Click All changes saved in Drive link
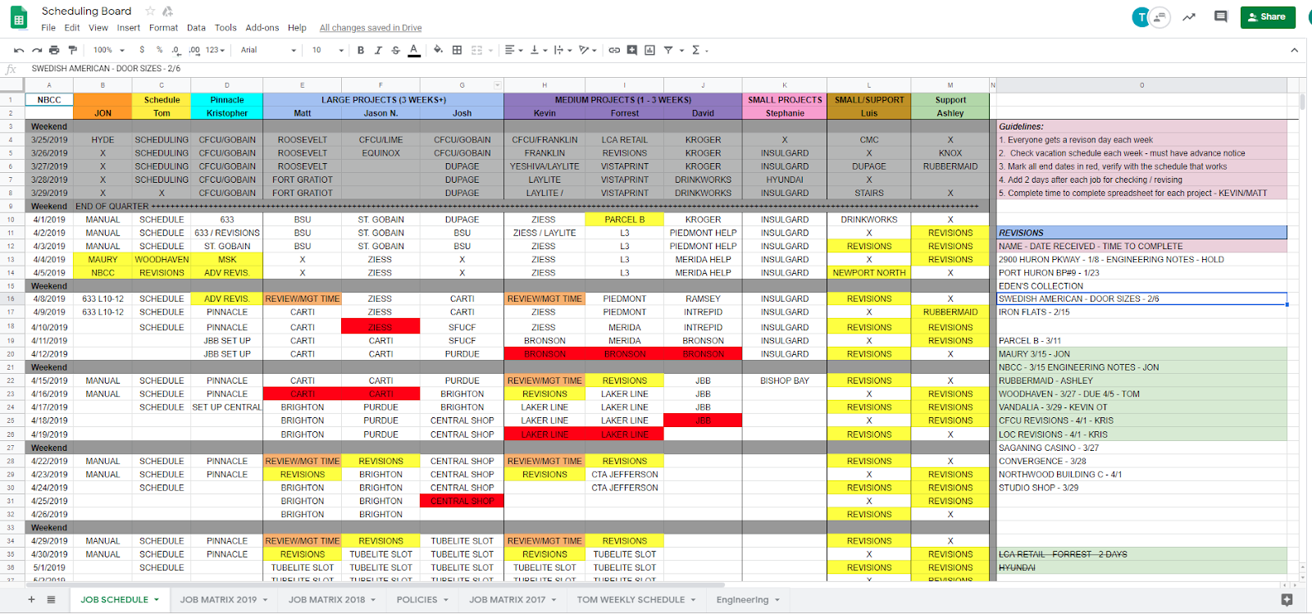Viewport: 1312px width, 614px height. 371,28
